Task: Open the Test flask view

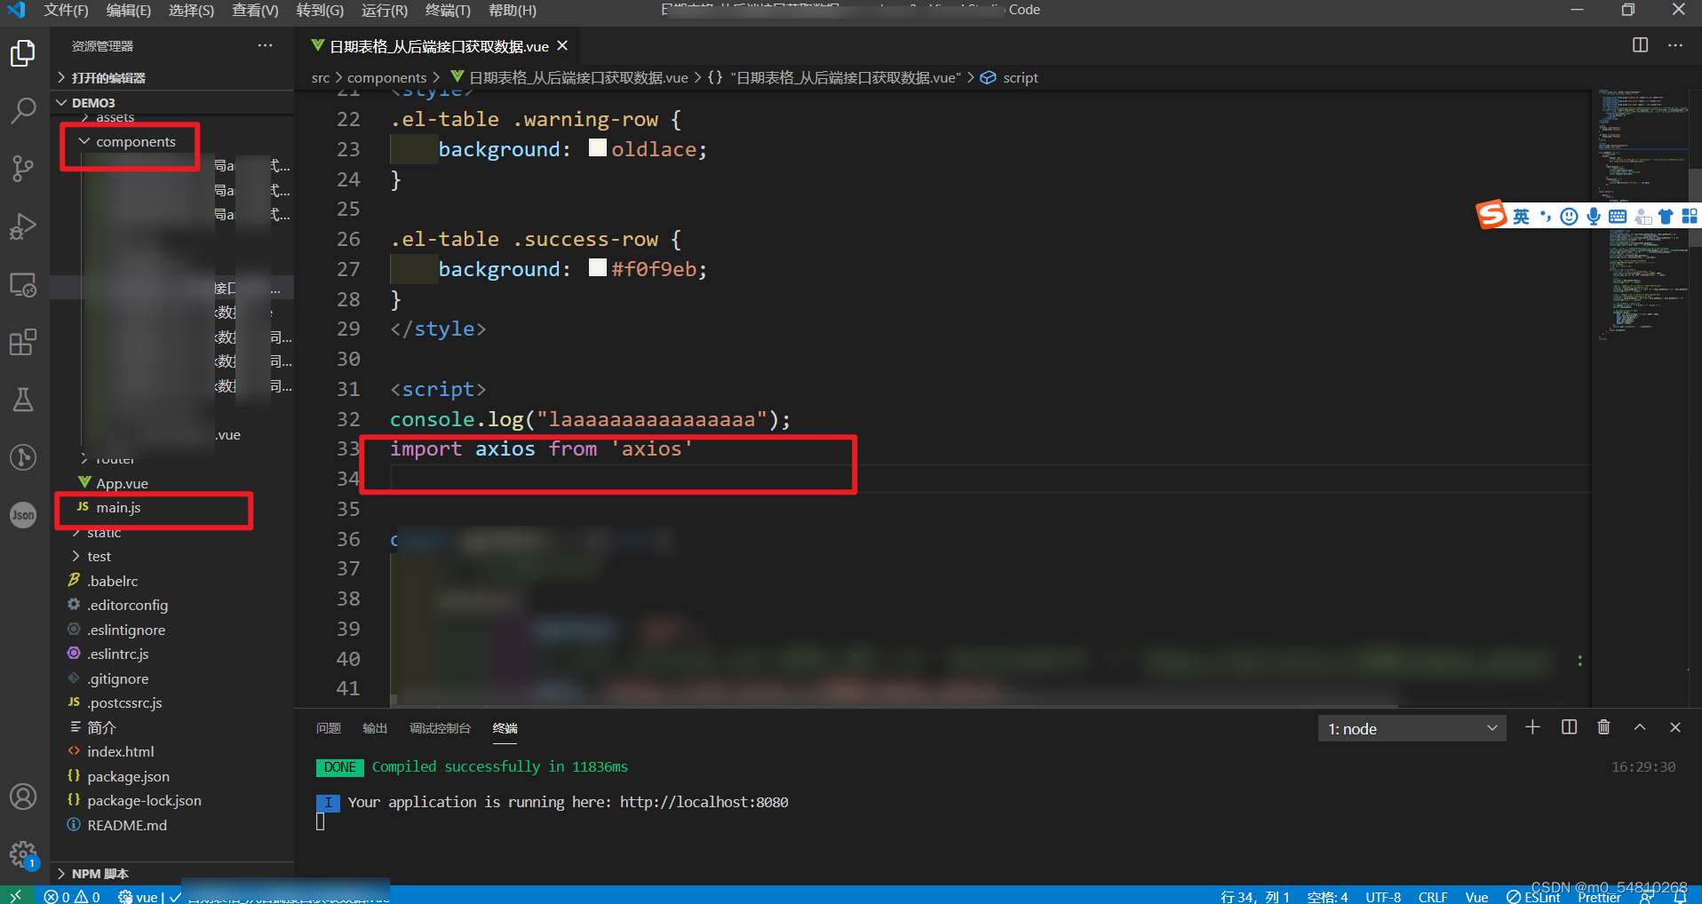Action: [23, 400]
